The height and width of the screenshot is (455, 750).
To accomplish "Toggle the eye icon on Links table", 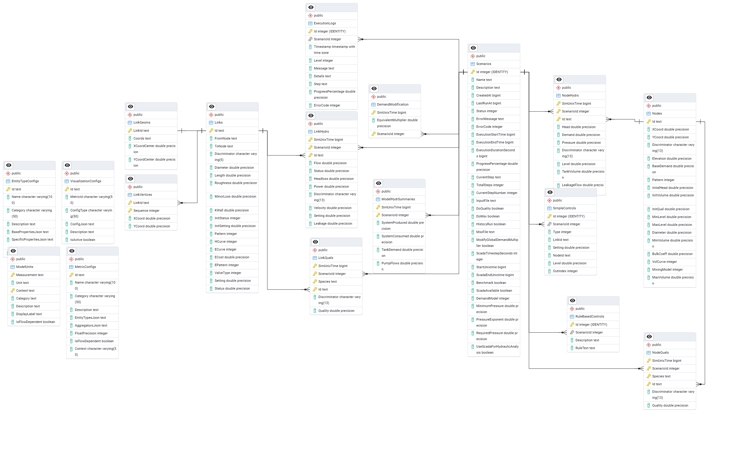I will pos(212,106).
